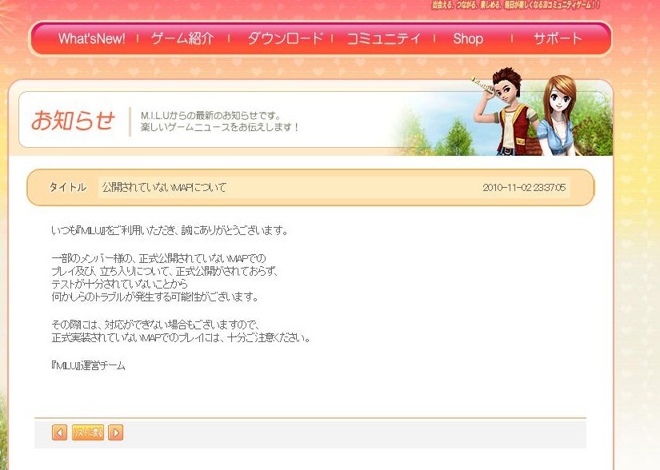The width and height of the screenshot is (660, 470).
Task: Click the greeting line ending ありがとうございます
Action: point(170,230)
